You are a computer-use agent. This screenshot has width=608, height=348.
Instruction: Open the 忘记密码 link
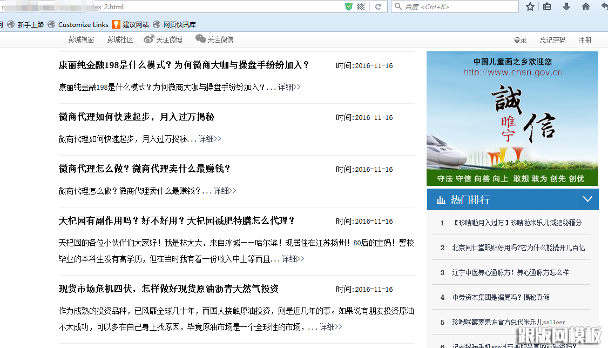coord(552,40)
